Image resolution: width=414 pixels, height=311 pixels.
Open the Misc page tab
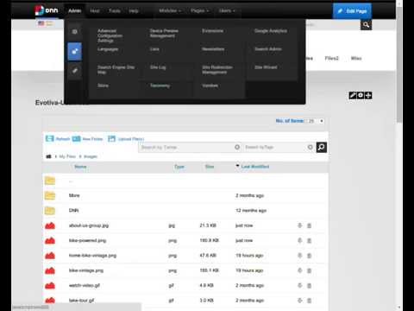point(356,58)
